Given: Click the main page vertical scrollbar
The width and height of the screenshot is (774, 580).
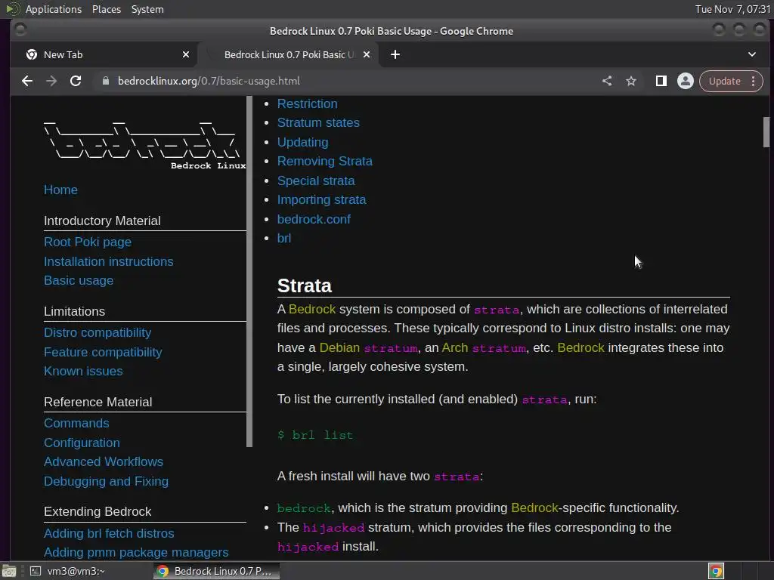Looking at the screenshot, I should pos(766,132).
